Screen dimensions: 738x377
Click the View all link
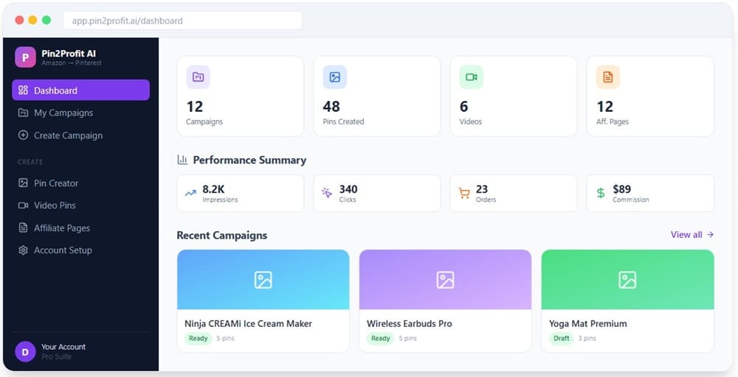coord(692,234)
